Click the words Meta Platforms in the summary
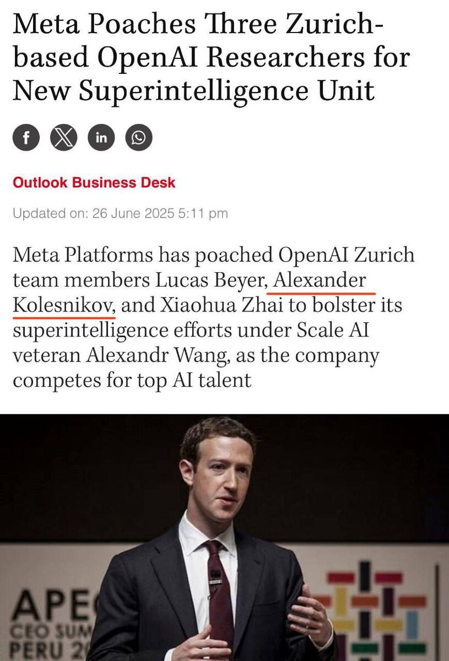 (x=82, y=255)
